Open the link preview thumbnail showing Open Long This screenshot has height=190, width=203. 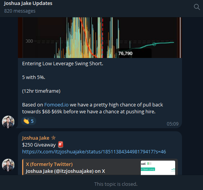pos(158,168)
